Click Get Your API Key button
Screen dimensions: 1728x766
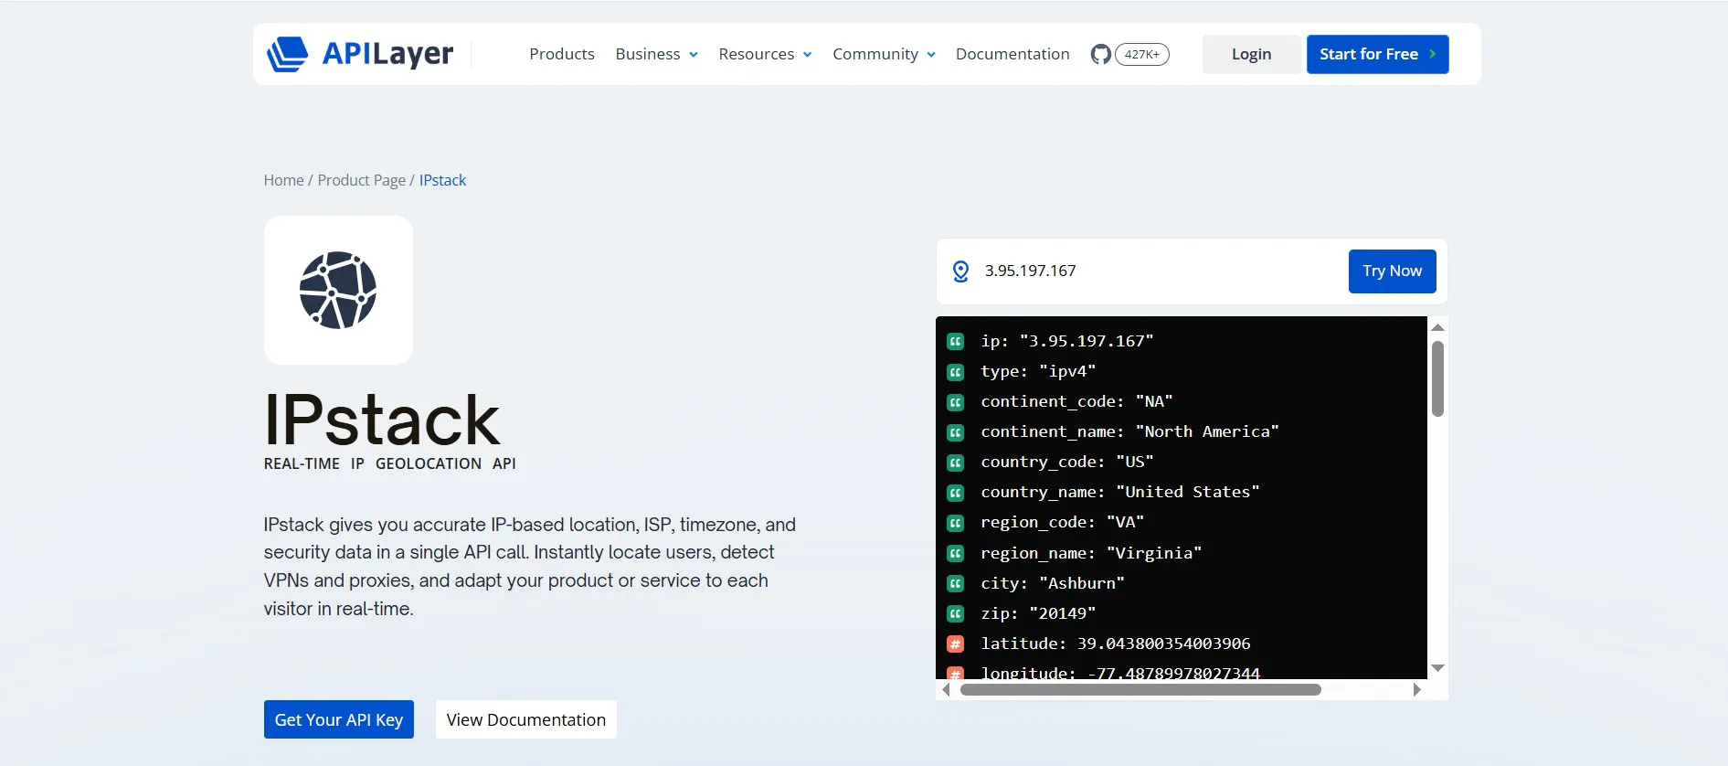click(339, 719)
